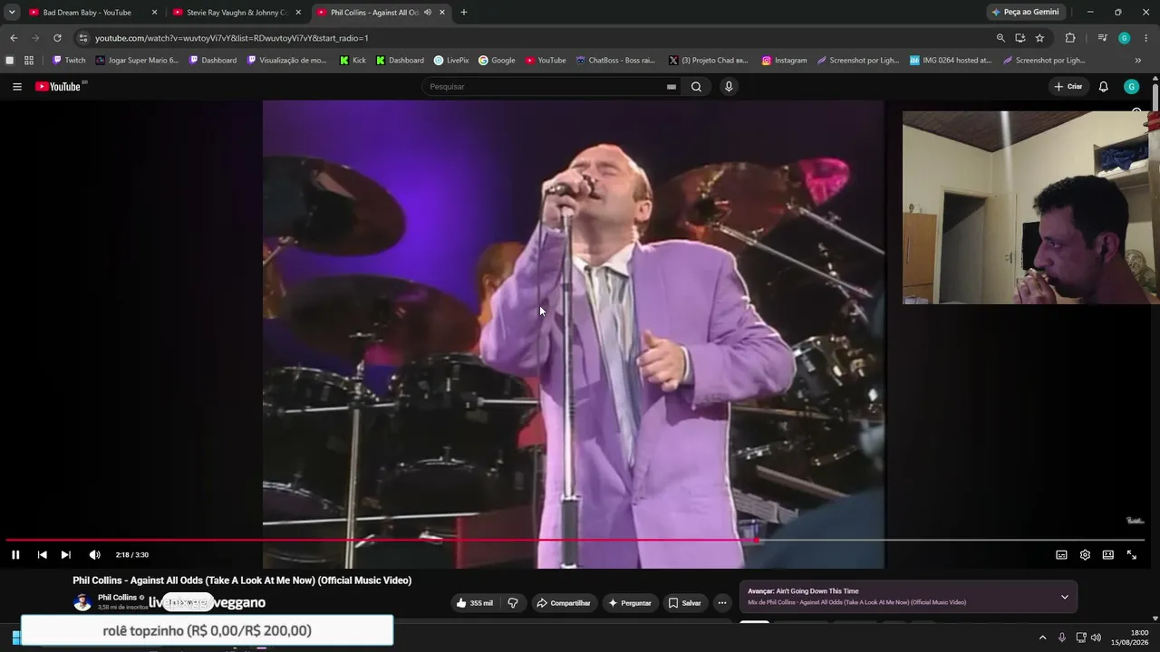Open the Chrome extensions puzzle icon
Screen dimensions: 1160x652
coord(1070,38)
